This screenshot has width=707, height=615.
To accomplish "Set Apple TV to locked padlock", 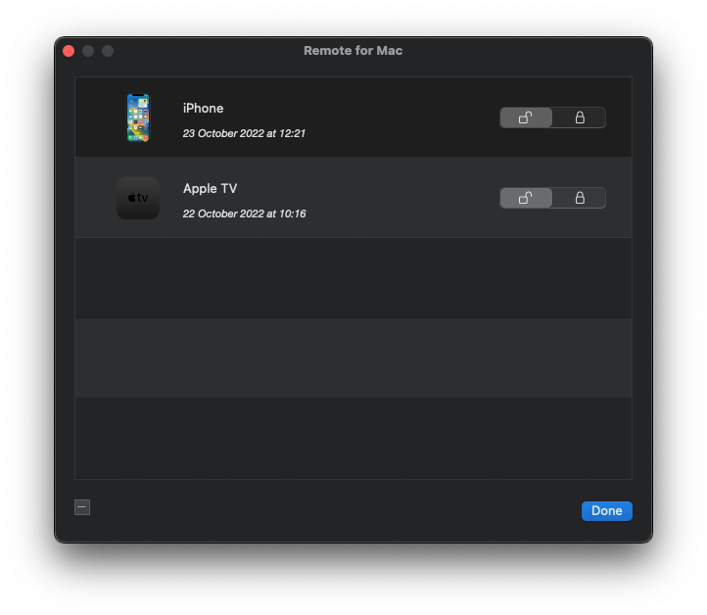I will point(579,198).
